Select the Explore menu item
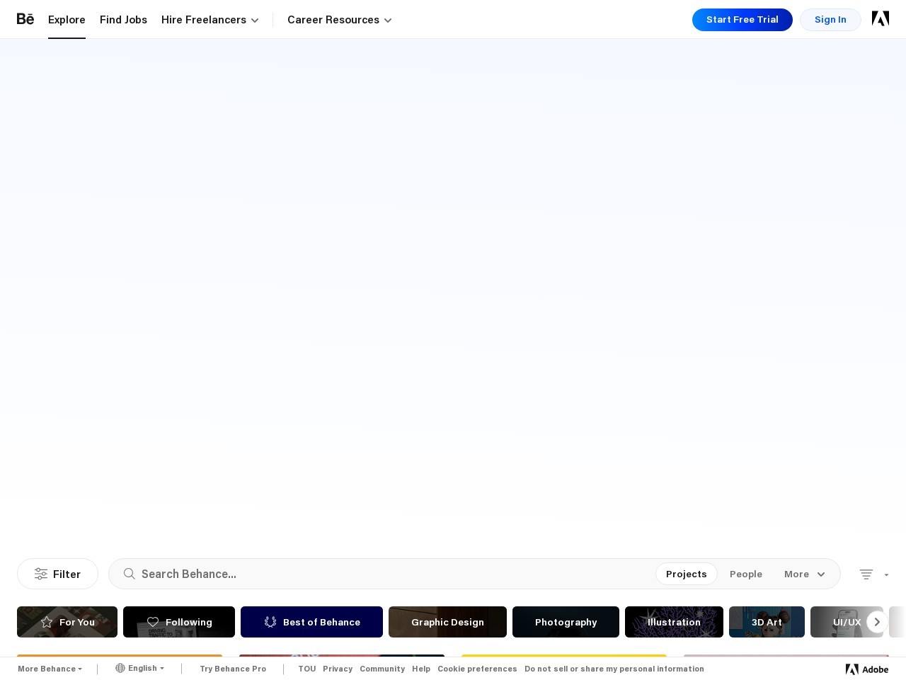The height and width of the screenshot is (680, 906). [67, 20]
